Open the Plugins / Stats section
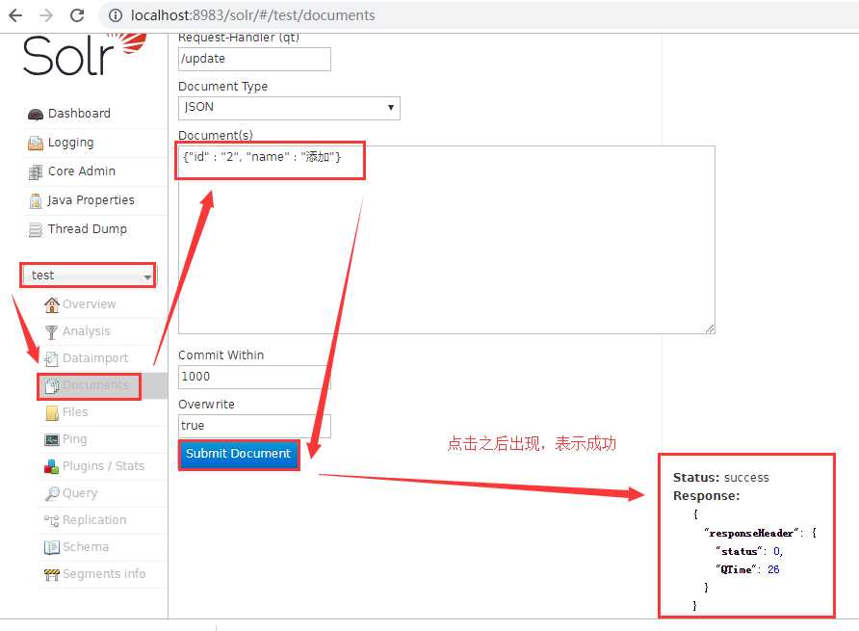The image size is (859, 631). click(104, 466)
